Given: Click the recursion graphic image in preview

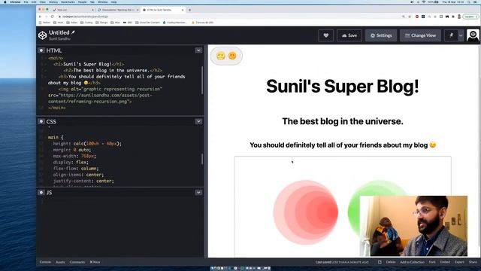Looking at the screenshot, I should (x=343, y=206).
